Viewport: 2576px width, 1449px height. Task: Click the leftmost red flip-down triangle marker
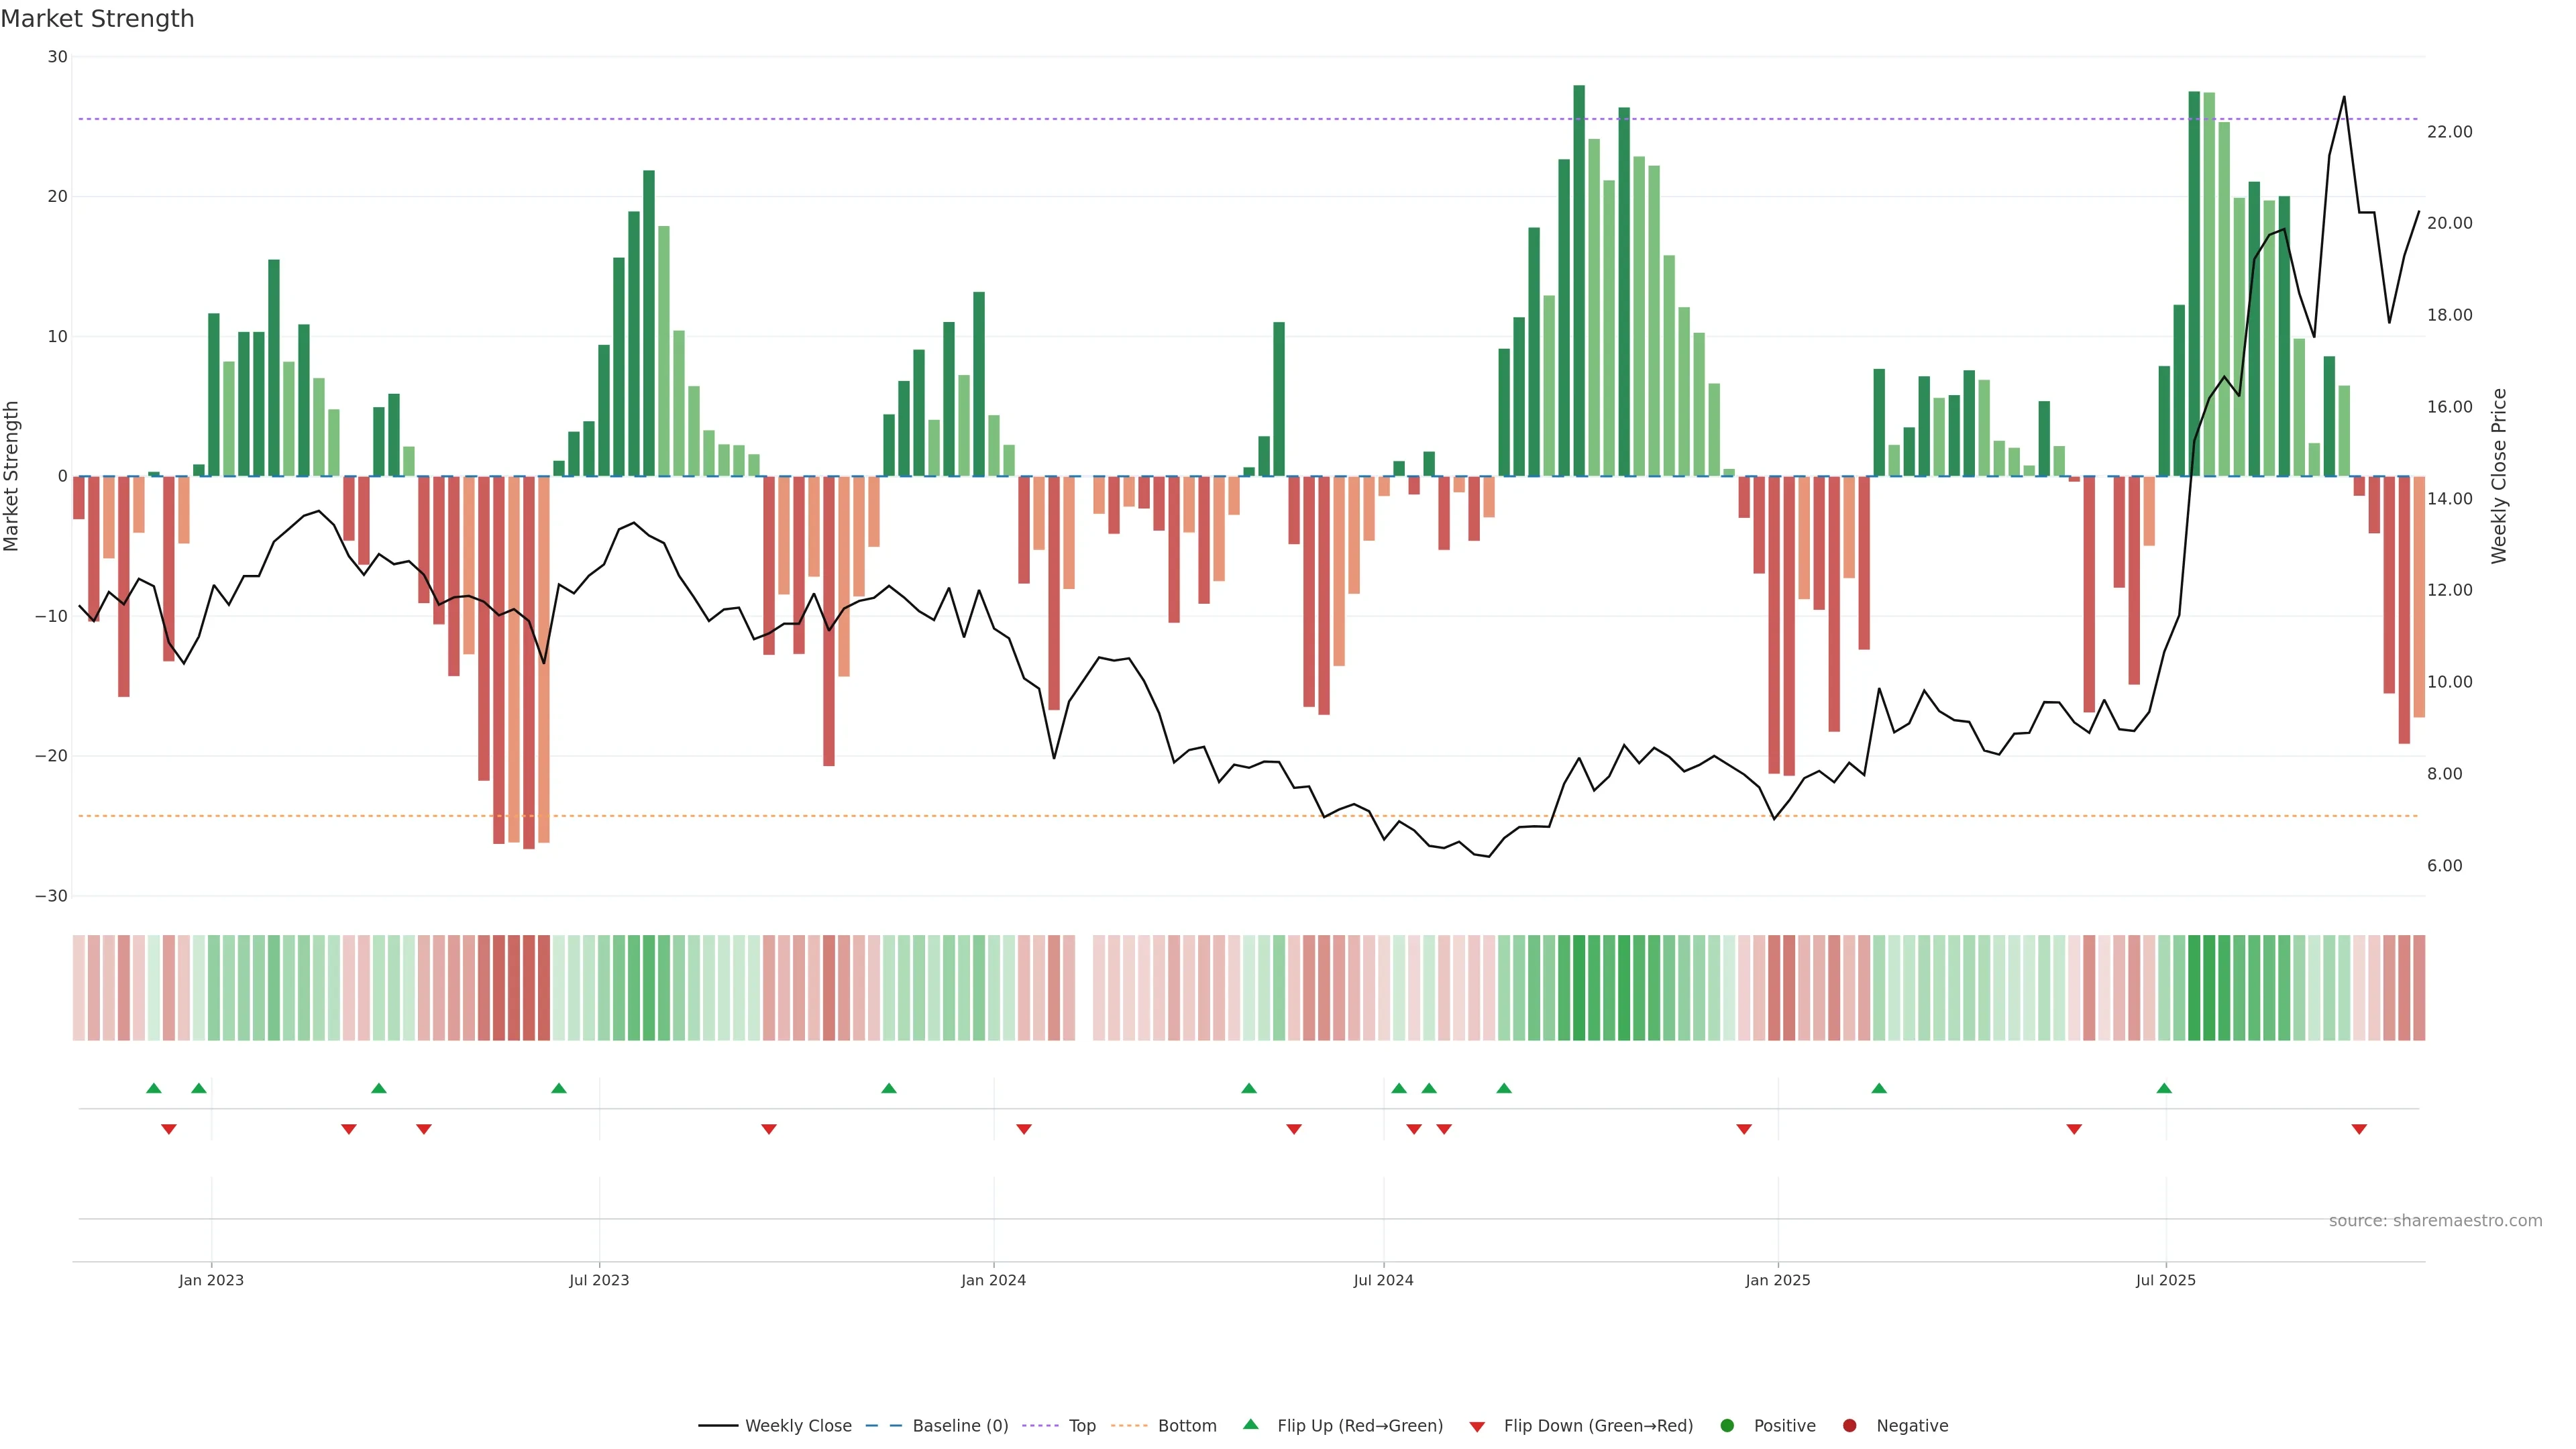(x=169, y=1129)
